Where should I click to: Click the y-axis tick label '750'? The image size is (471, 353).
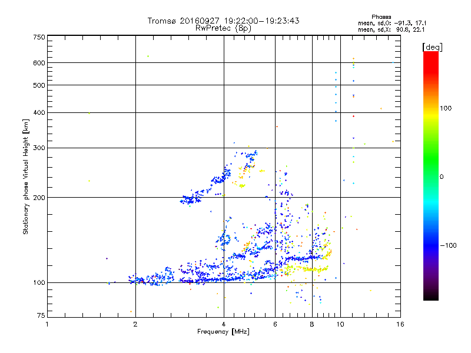(x=39, y=37)
